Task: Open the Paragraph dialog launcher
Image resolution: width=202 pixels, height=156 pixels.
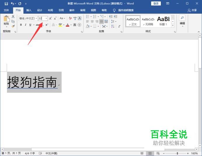Action: click(x=121, y=32)
